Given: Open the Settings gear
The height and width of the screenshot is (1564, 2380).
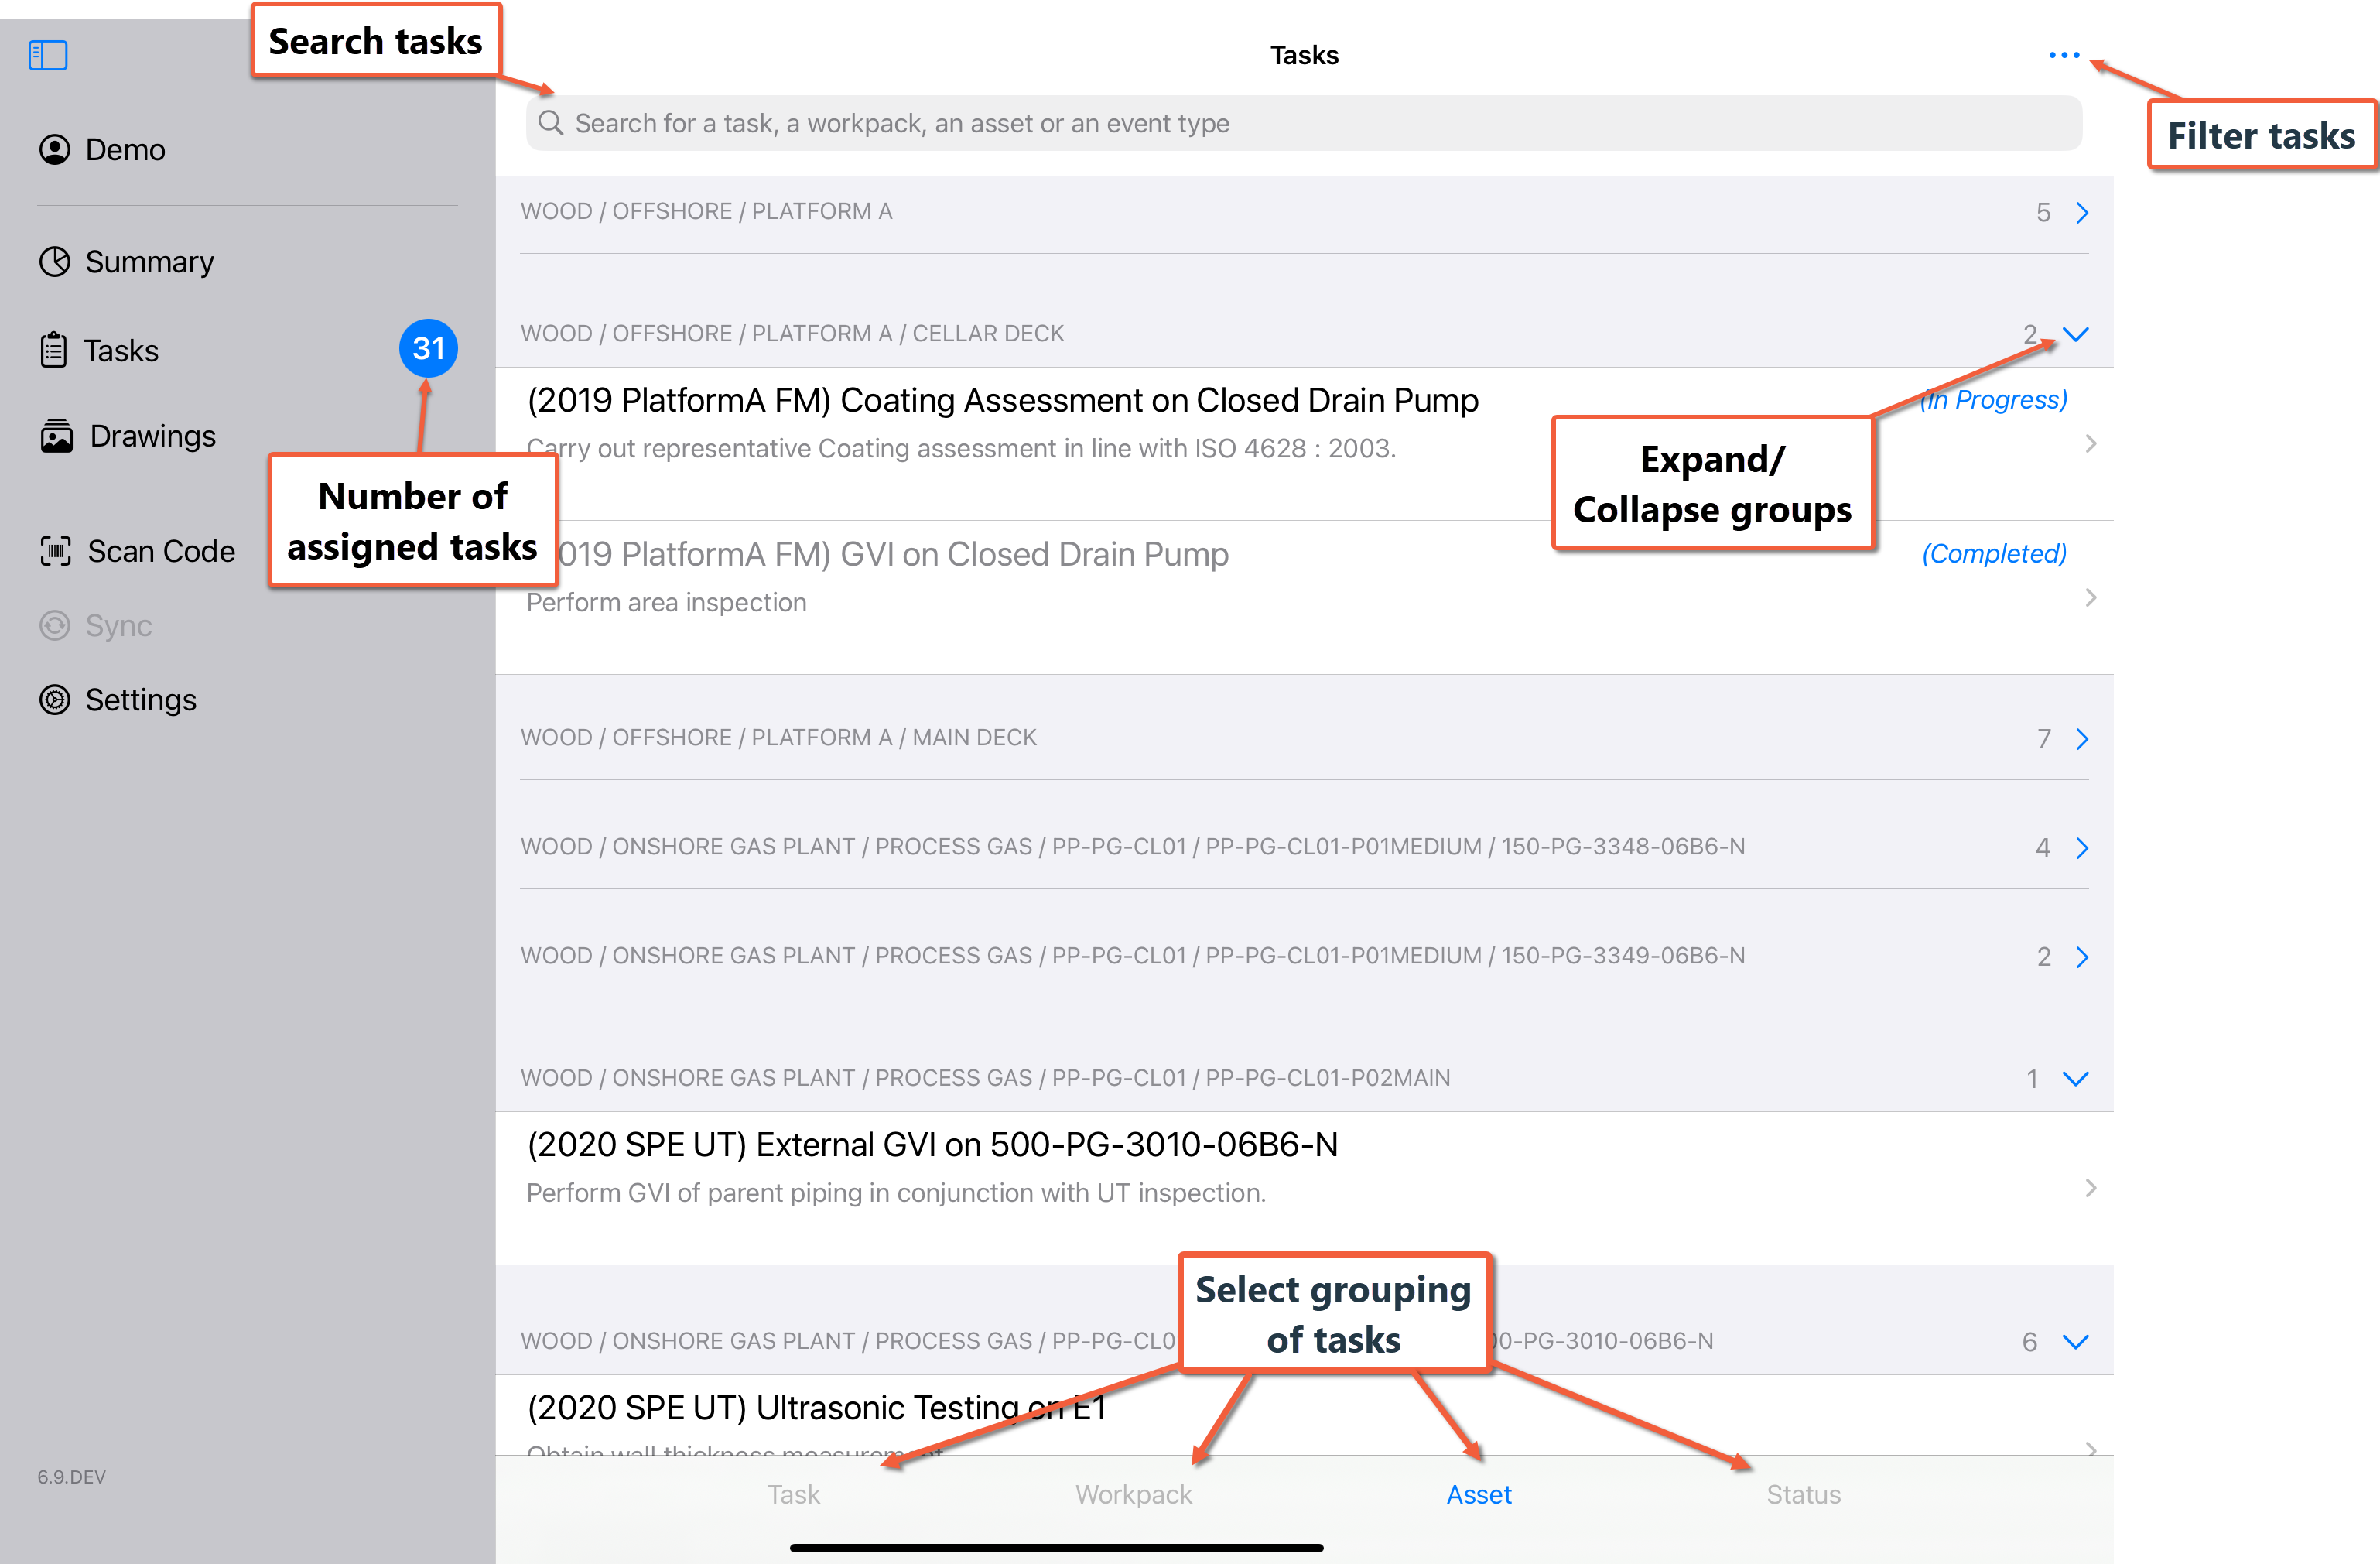Looking at the screenshot, I should [x=54, y=700].
